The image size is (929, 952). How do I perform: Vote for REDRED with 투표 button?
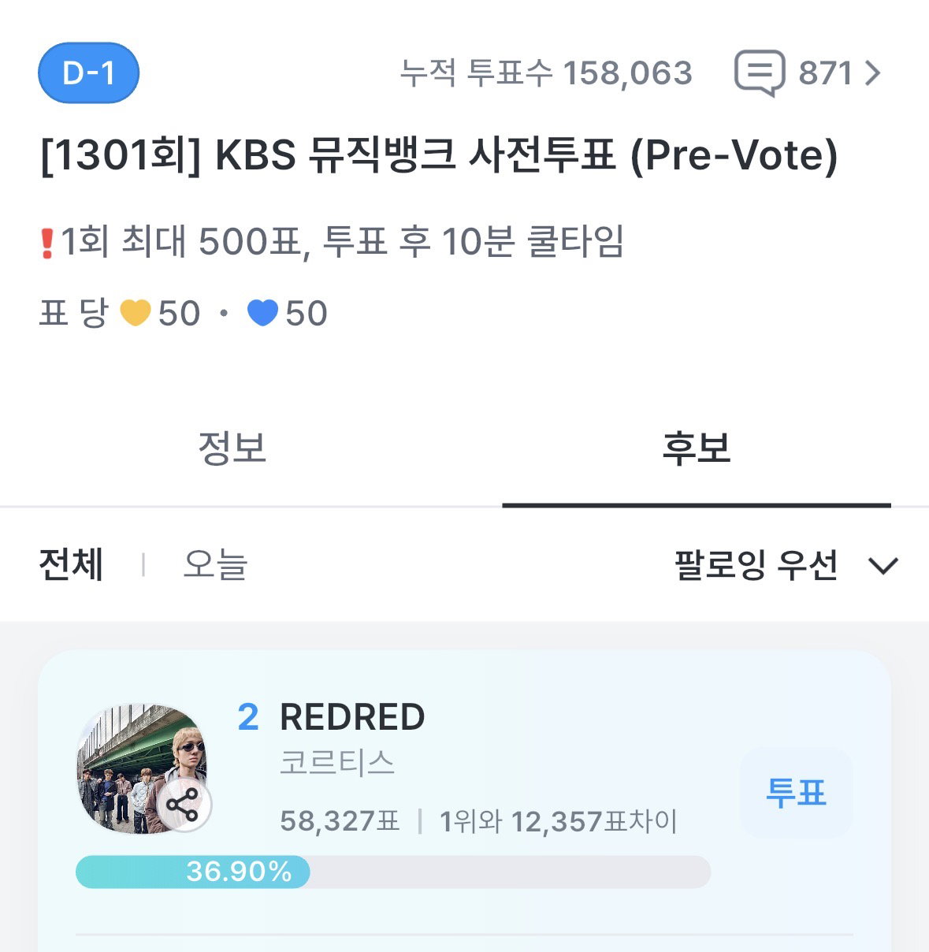(x=797, y=793)
